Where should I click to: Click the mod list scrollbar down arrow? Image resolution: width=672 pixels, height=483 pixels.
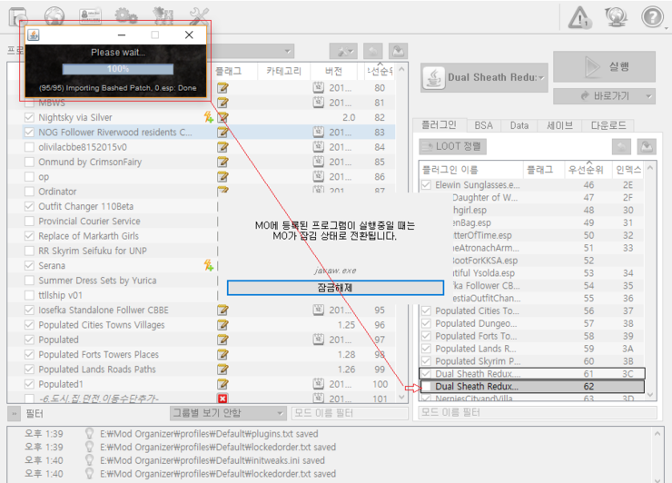[x=401, y=398]
